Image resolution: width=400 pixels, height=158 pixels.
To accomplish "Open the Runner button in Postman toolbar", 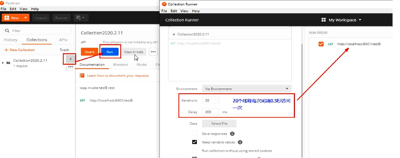I will pos(61,18).
